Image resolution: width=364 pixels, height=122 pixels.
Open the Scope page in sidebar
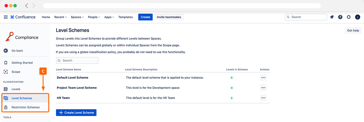coord(16,72)
